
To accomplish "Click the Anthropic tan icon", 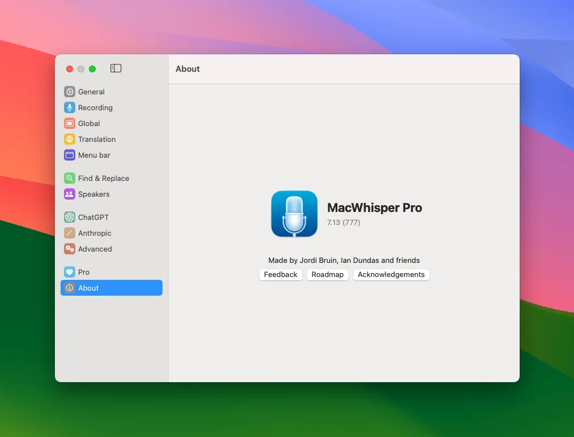I will 70,233.
